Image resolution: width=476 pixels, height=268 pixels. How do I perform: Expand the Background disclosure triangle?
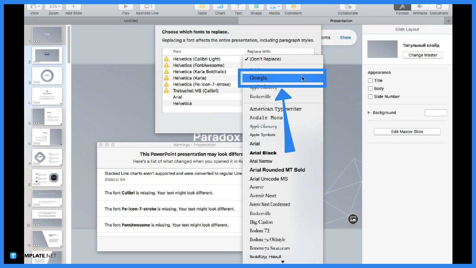pos(369,113)
